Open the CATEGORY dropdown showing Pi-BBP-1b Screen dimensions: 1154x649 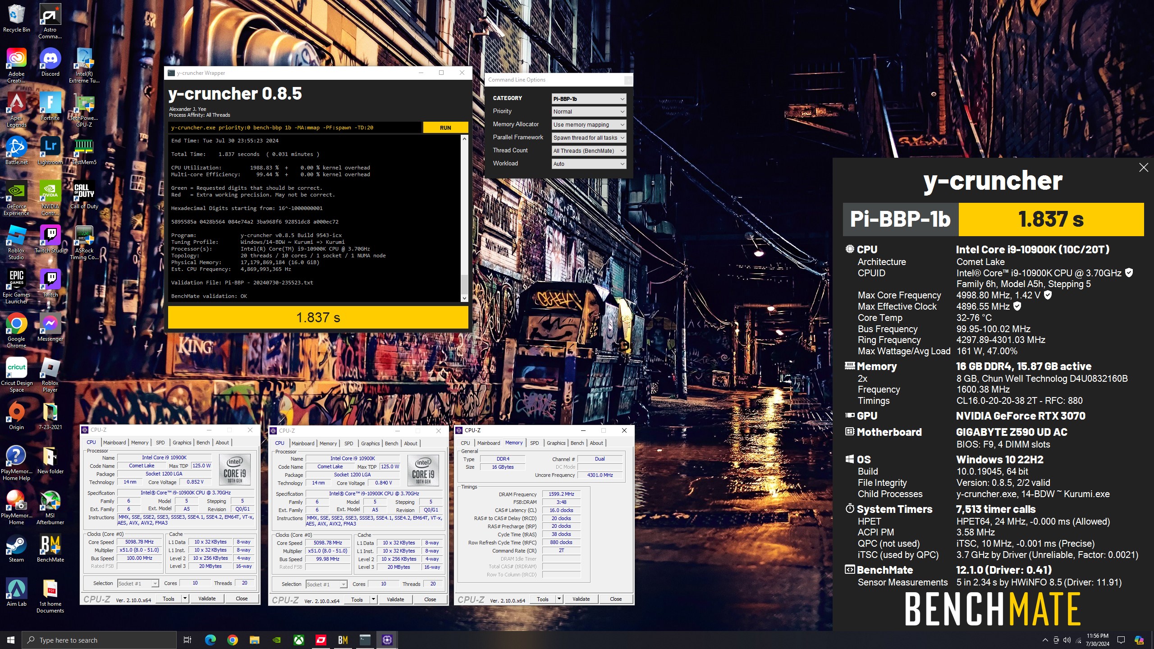click(589, 99)
